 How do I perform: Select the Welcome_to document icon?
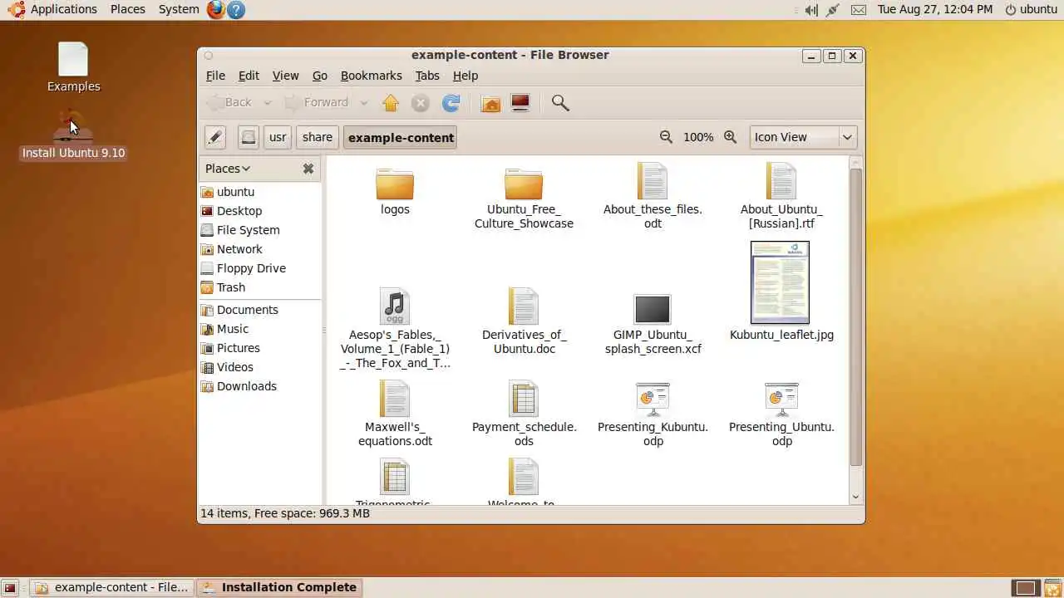[524, 478]
